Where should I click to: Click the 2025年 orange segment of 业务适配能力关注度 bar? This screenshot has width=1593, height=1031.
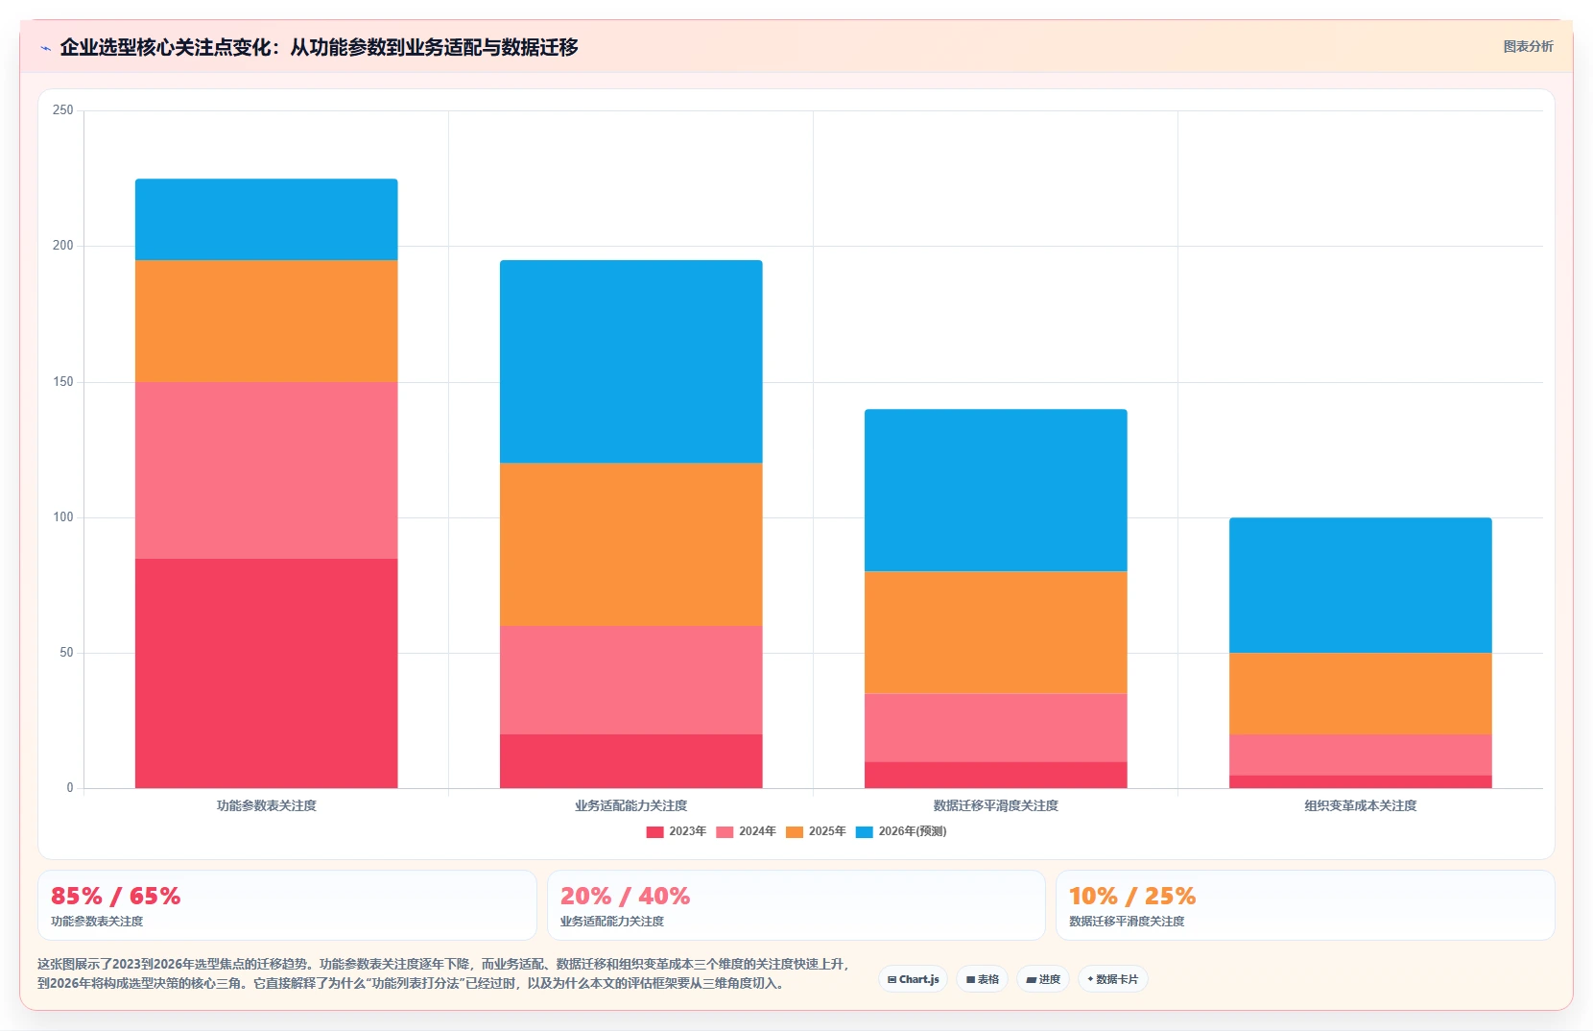[631, 544]
